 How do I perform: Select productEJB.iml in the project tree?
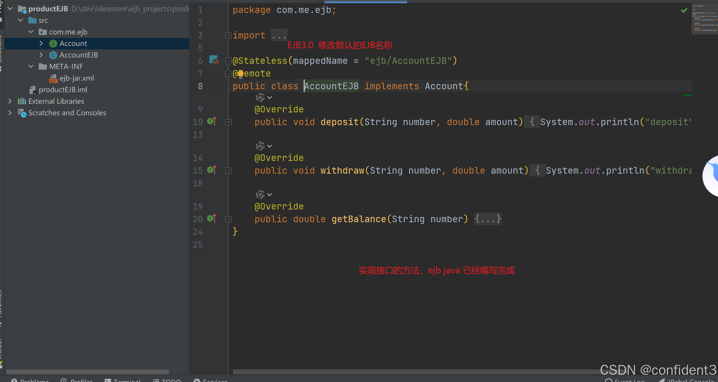[x=63, y=90]
